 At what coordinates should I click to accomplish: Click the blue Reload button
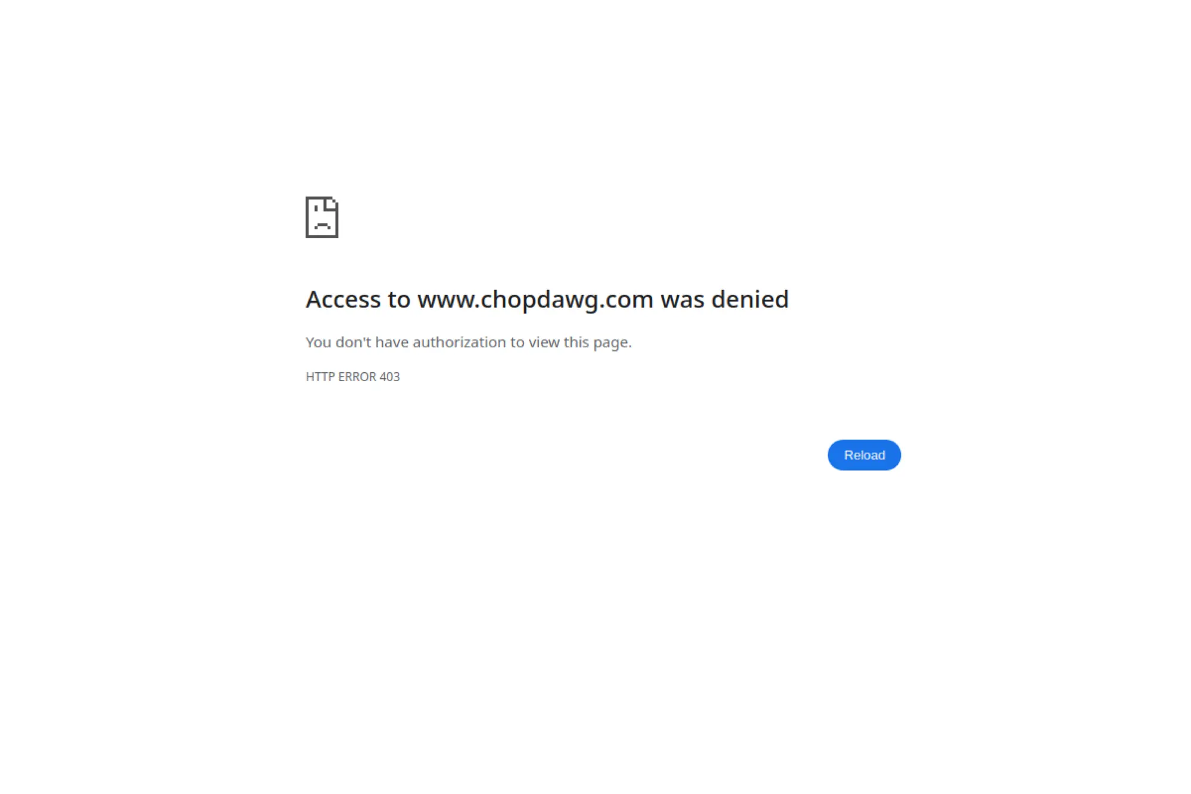click(x=864, y=455)
